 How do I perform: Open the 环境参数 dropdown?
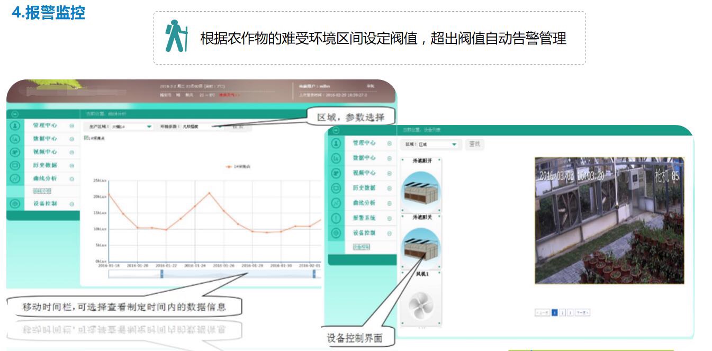202,127
